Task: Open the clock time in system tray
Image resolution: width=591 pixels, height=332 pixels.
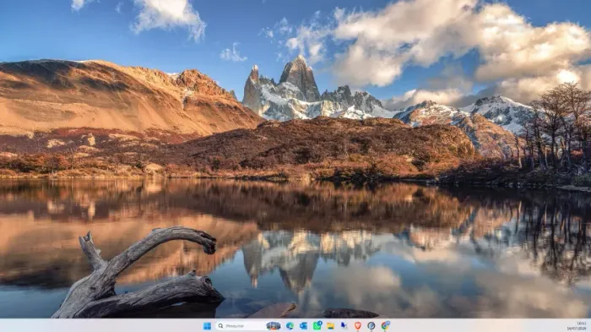Action: point(581,324)
